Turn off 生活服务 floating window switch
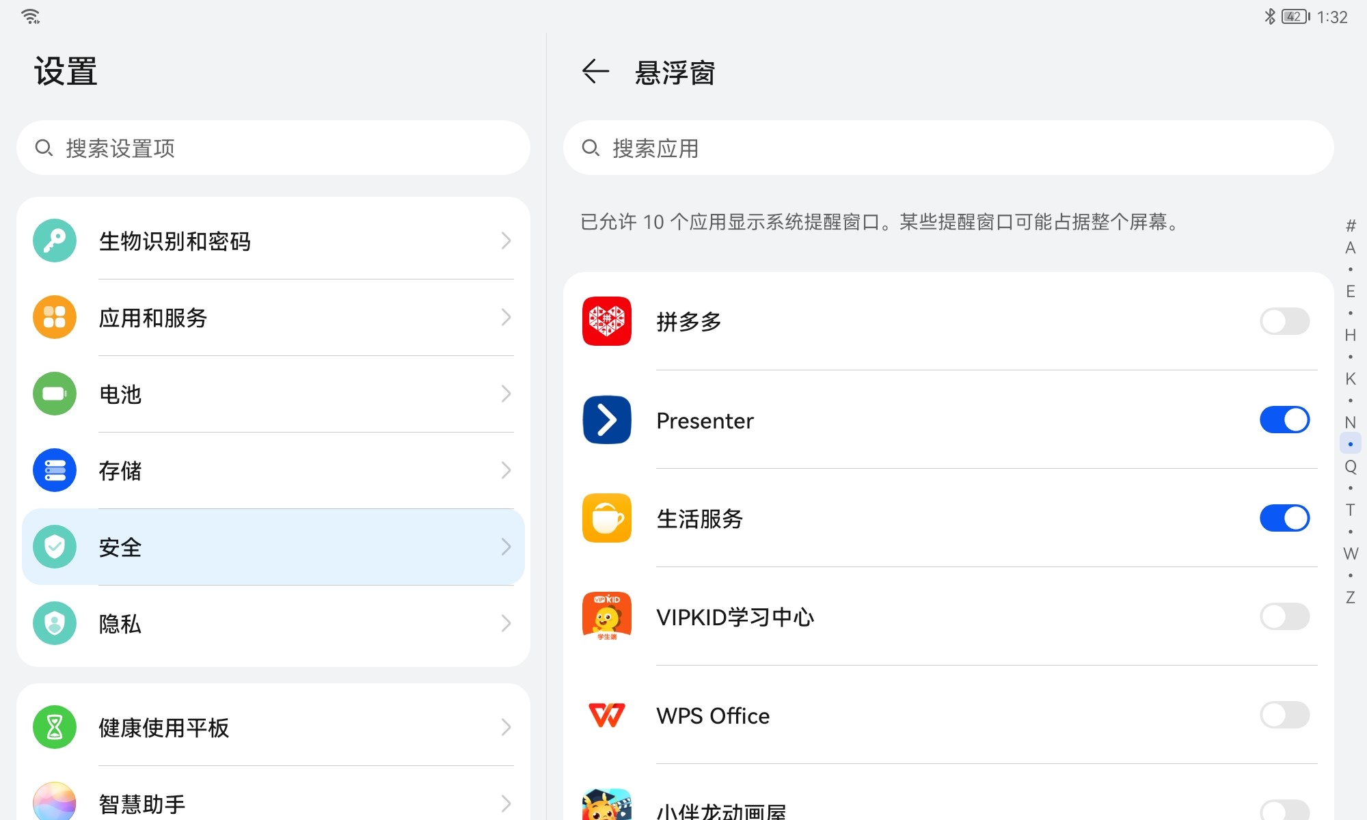This screenshot has height=820, width=1367. point(1285,518)
